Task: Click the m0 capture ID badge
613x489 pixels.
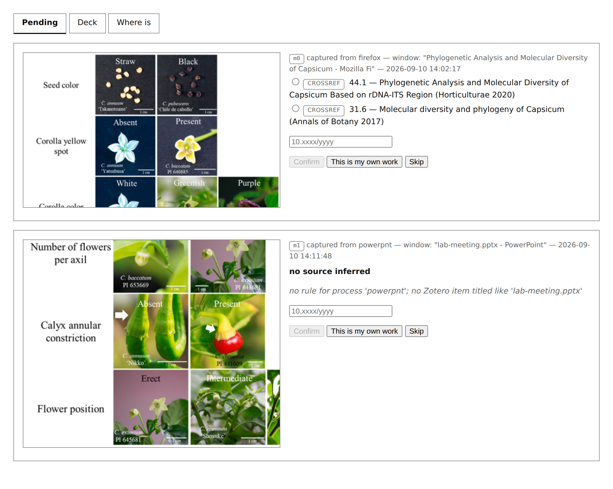Action: pos(296,58)
